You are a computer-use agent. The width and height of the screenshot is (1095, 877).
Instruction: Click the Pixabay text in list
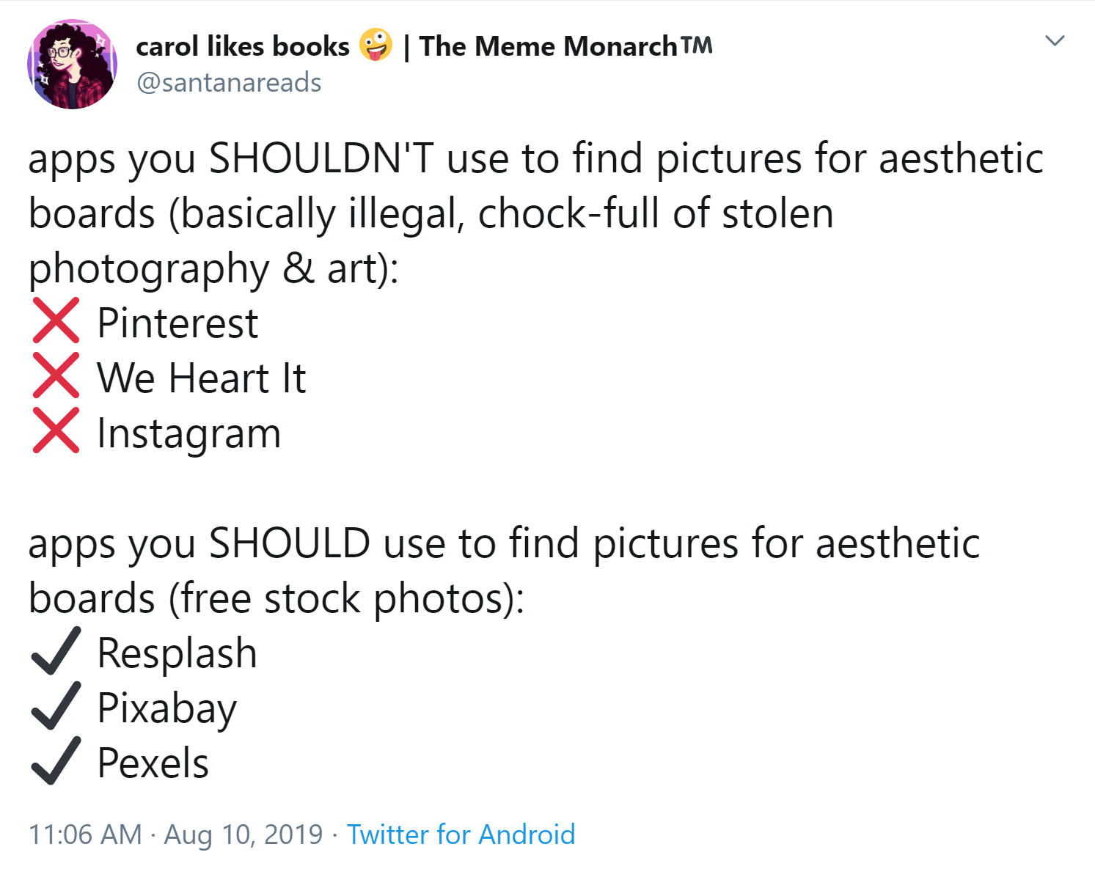point(167,708)
